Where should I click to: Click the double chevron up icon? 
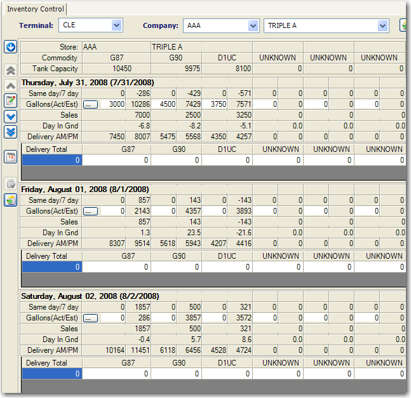10,71
